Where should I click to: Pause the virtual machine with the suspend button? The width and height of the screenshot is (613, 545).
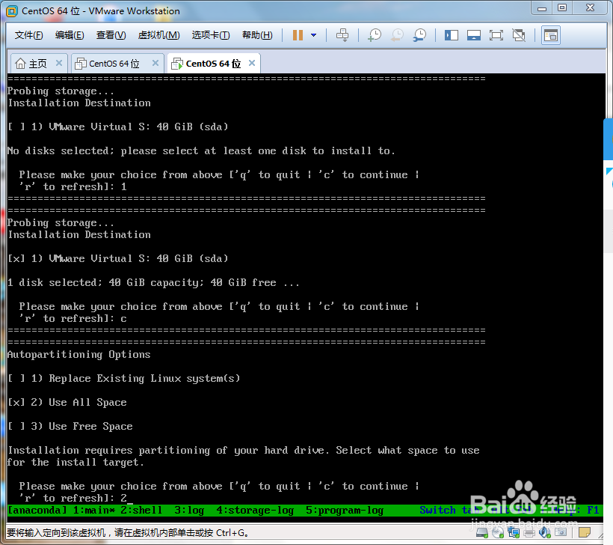click(x=298, y=35)
